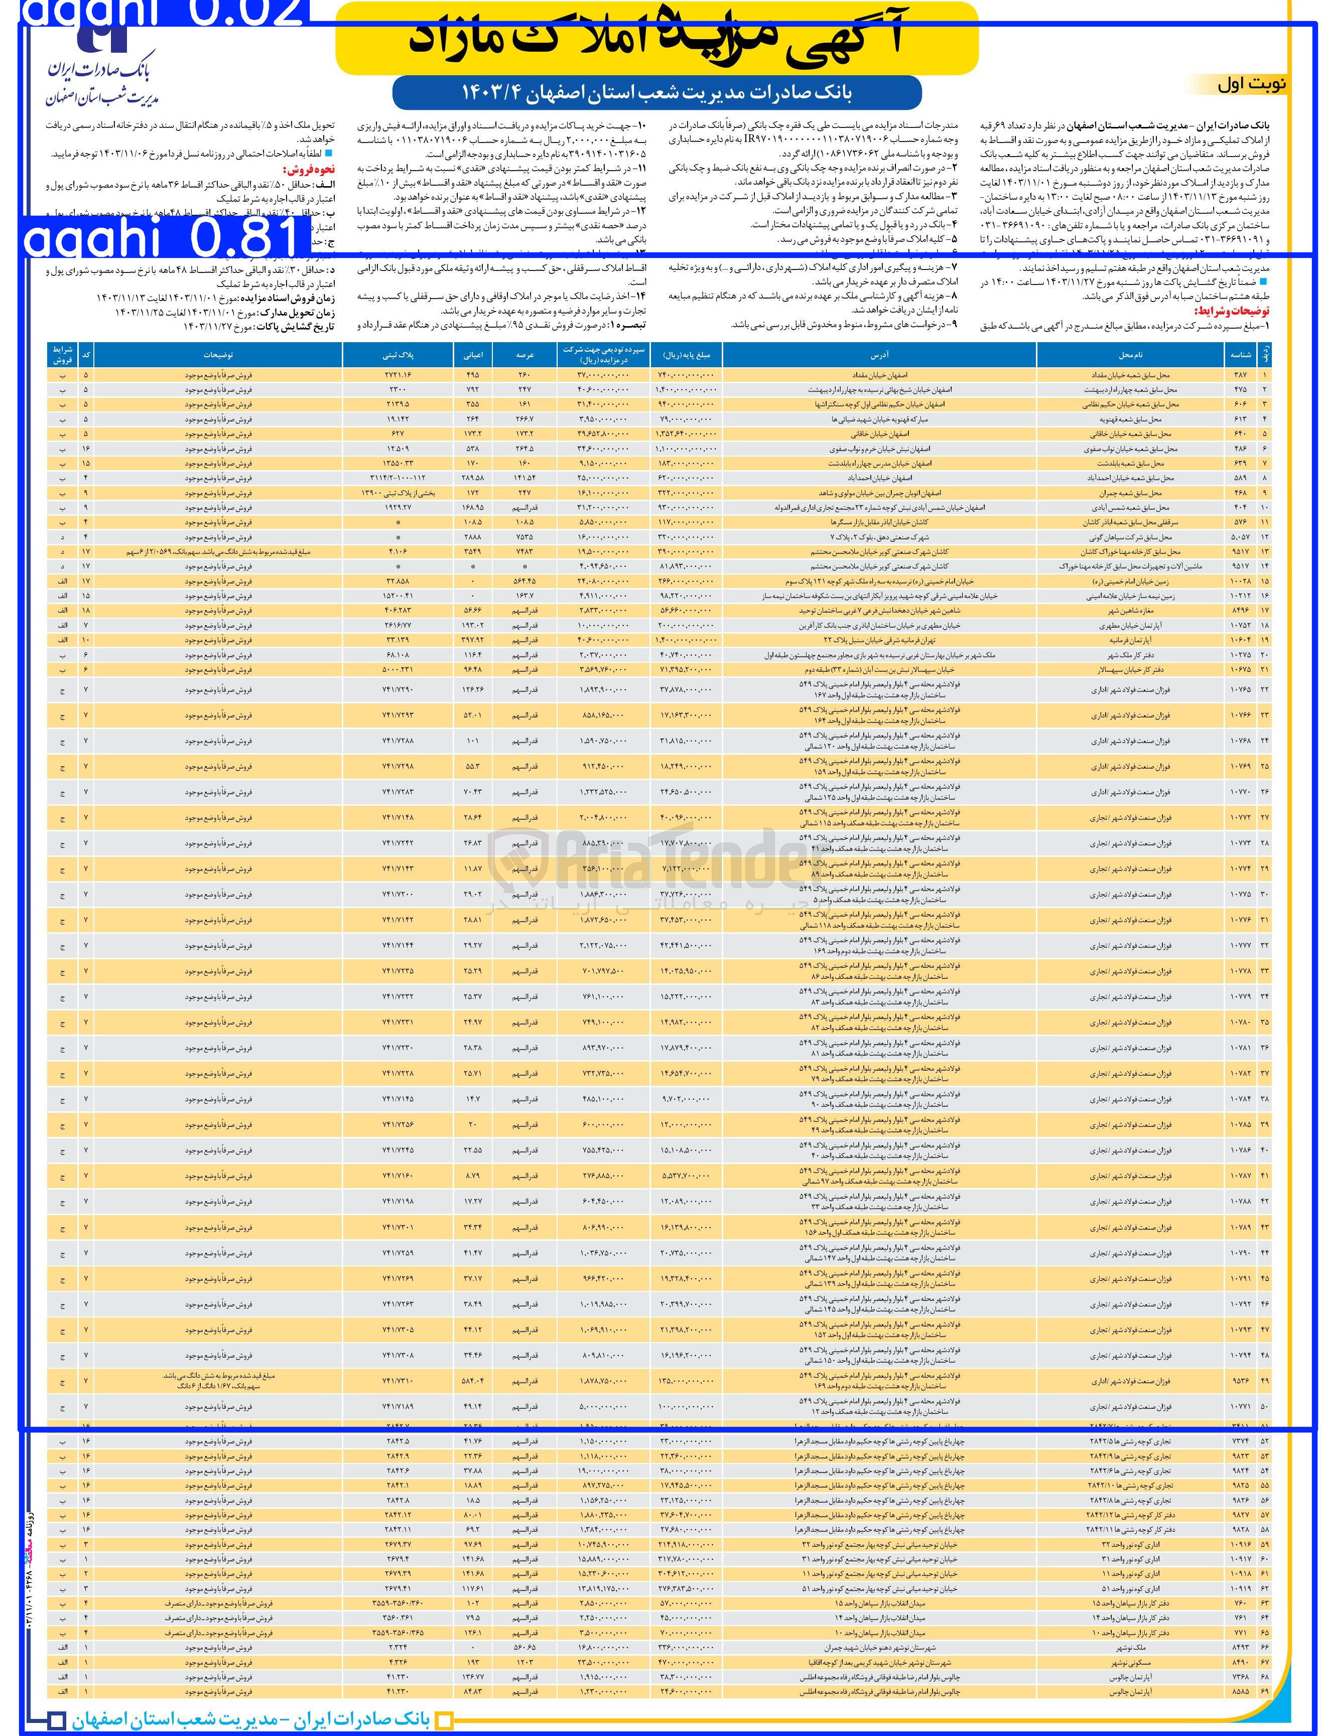Click base price '۷۴۰,۰۰۰,۰۰۰,۰۰۰'

pos(687,375)
